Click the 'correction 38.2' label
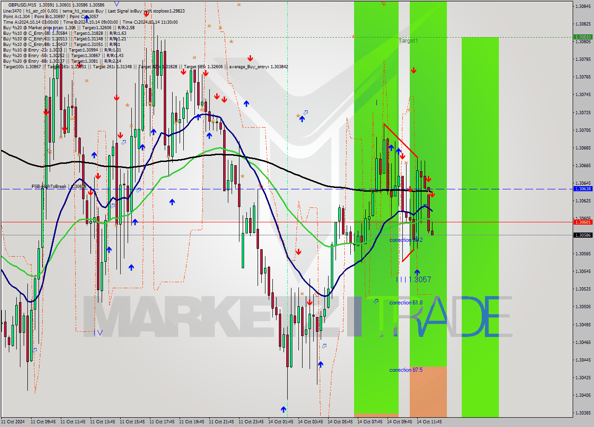 406,240
